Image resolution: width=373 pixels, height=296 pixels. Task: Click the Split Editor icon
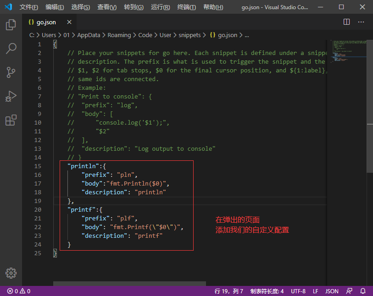tap(346, 22)
